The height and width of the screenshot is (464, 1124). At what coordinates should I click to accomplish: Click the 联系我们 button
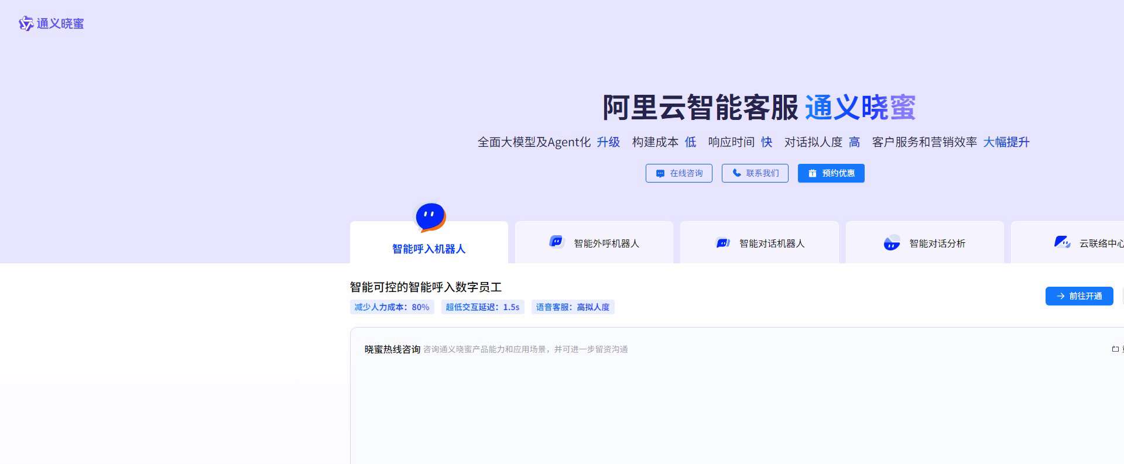[x=755, y=173]
